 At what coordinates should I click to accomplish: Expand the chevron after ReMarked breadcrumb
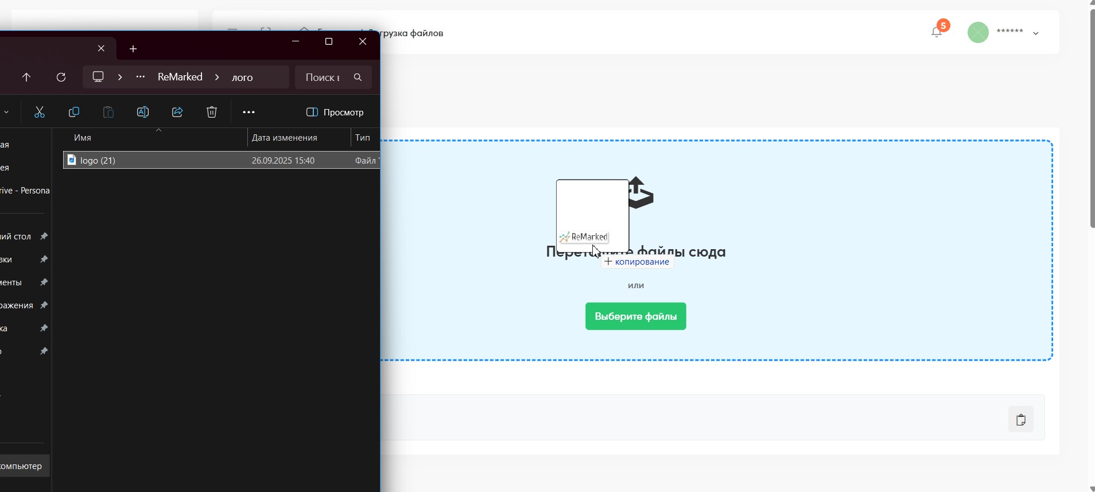coord(217,77)
